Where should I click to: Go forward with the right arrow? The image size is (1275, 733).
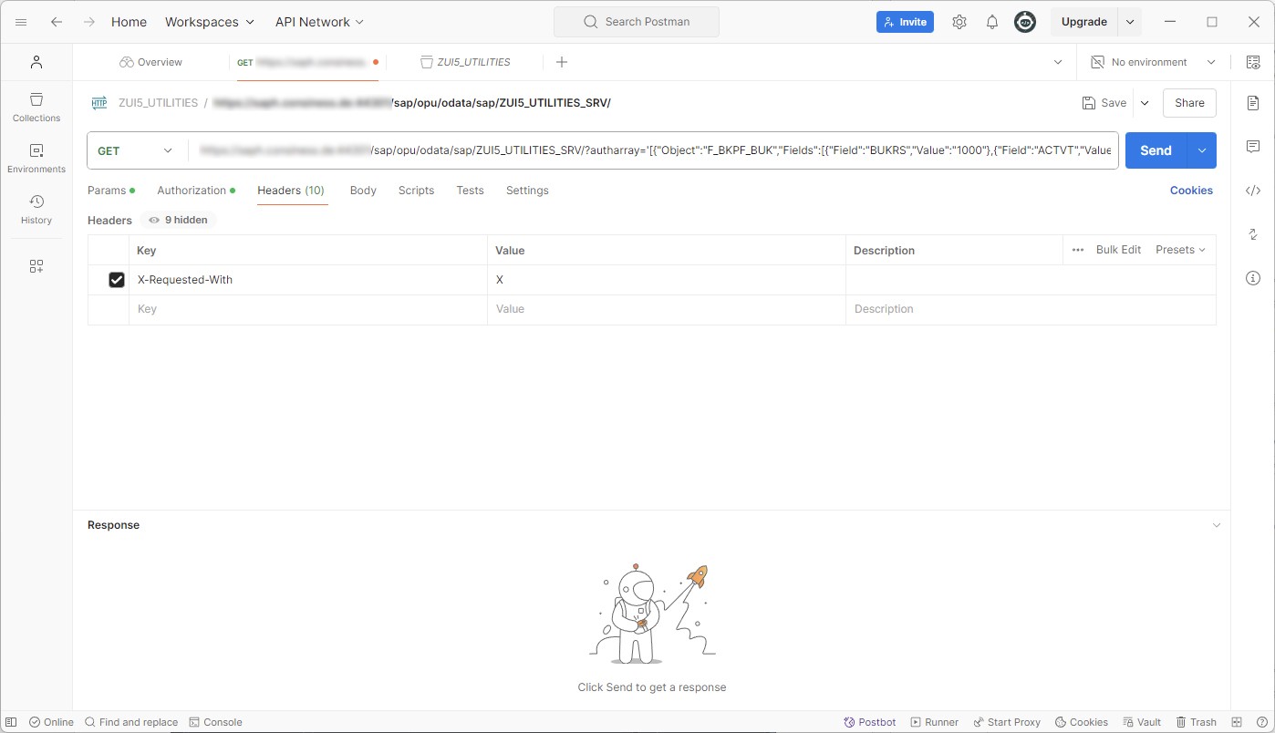click(89, 22)
